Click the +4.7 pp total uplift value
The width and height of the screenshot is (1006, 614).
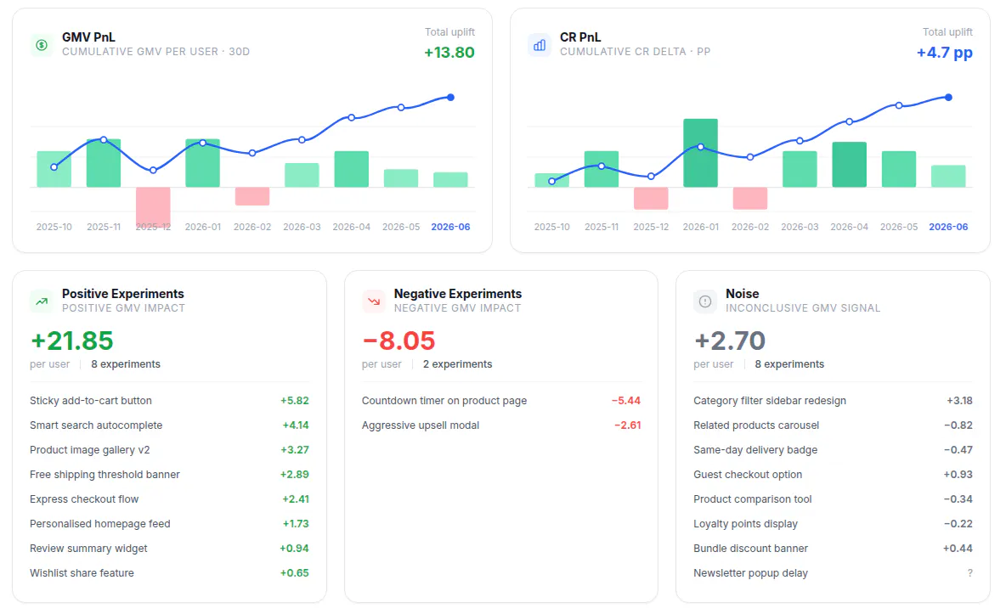(x=945, y=53)
